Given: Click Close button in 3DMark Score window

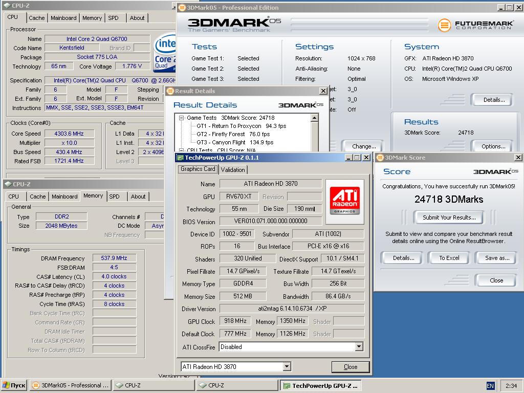Looking at the screenshot, I should (496, 280).
